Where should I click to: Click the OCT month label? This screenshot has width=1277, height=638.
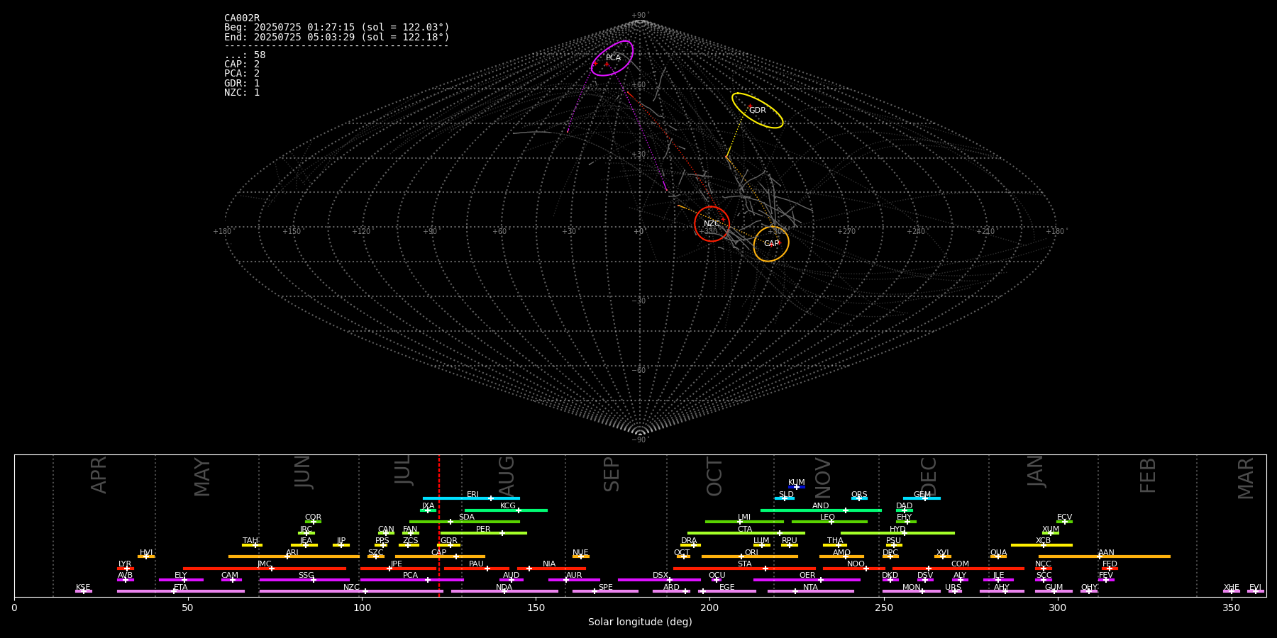715,476
